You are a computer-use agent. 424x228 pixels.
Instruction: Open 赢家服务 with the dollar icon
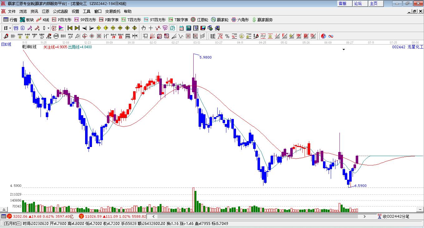click(262, 20)
